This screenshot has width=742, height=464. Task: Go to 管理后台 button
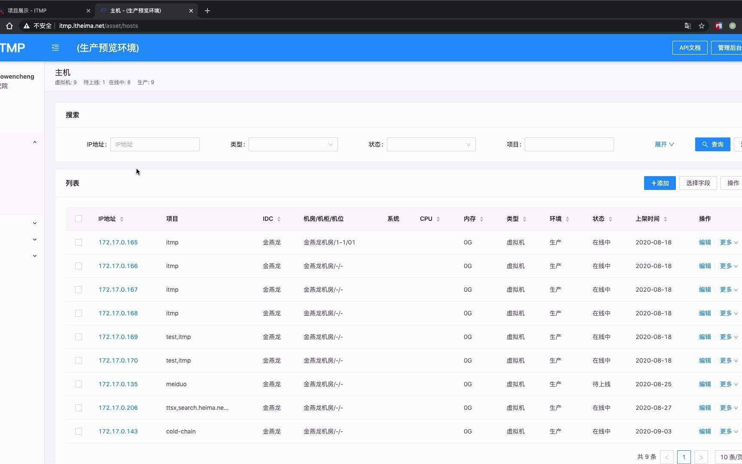click(x=727, y=48)
